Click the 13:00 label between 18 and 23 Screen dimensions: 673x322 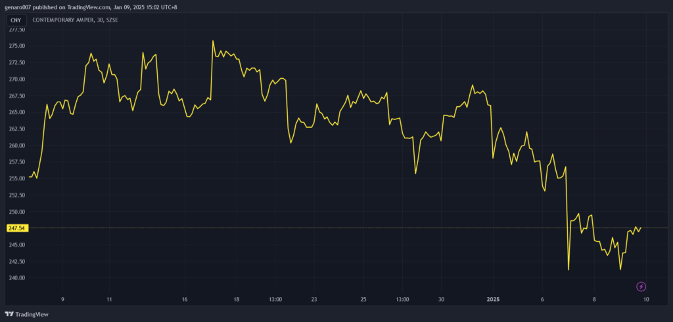point(275,300)
